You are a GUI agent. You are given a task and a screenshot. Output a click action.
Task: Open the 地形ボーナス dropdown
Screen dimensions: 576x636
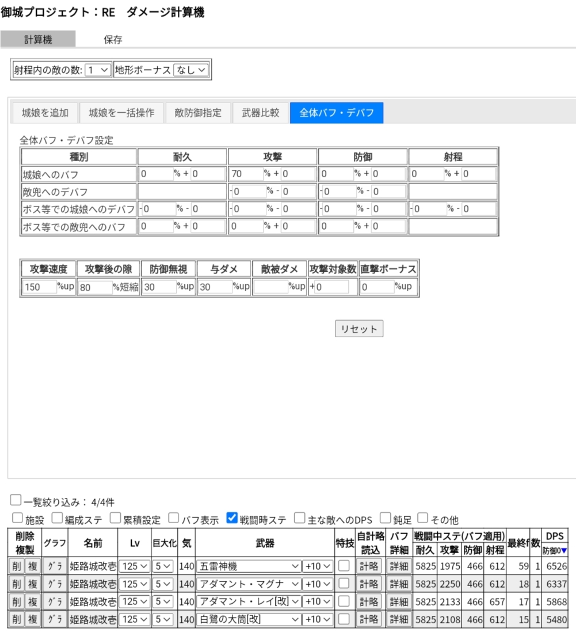[191, 70]
